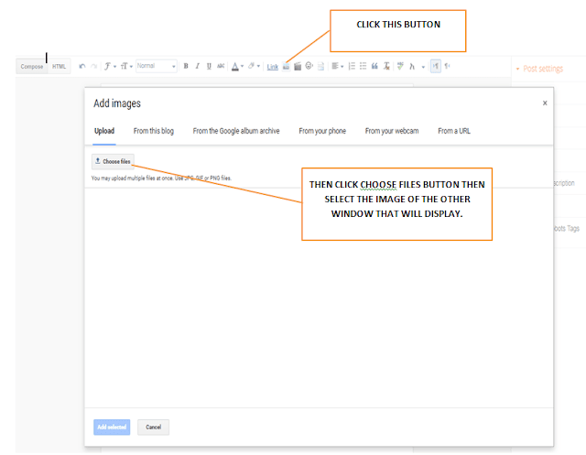586x455 pixels.
Task: Click the undo arrow icon
Action: 82,67
